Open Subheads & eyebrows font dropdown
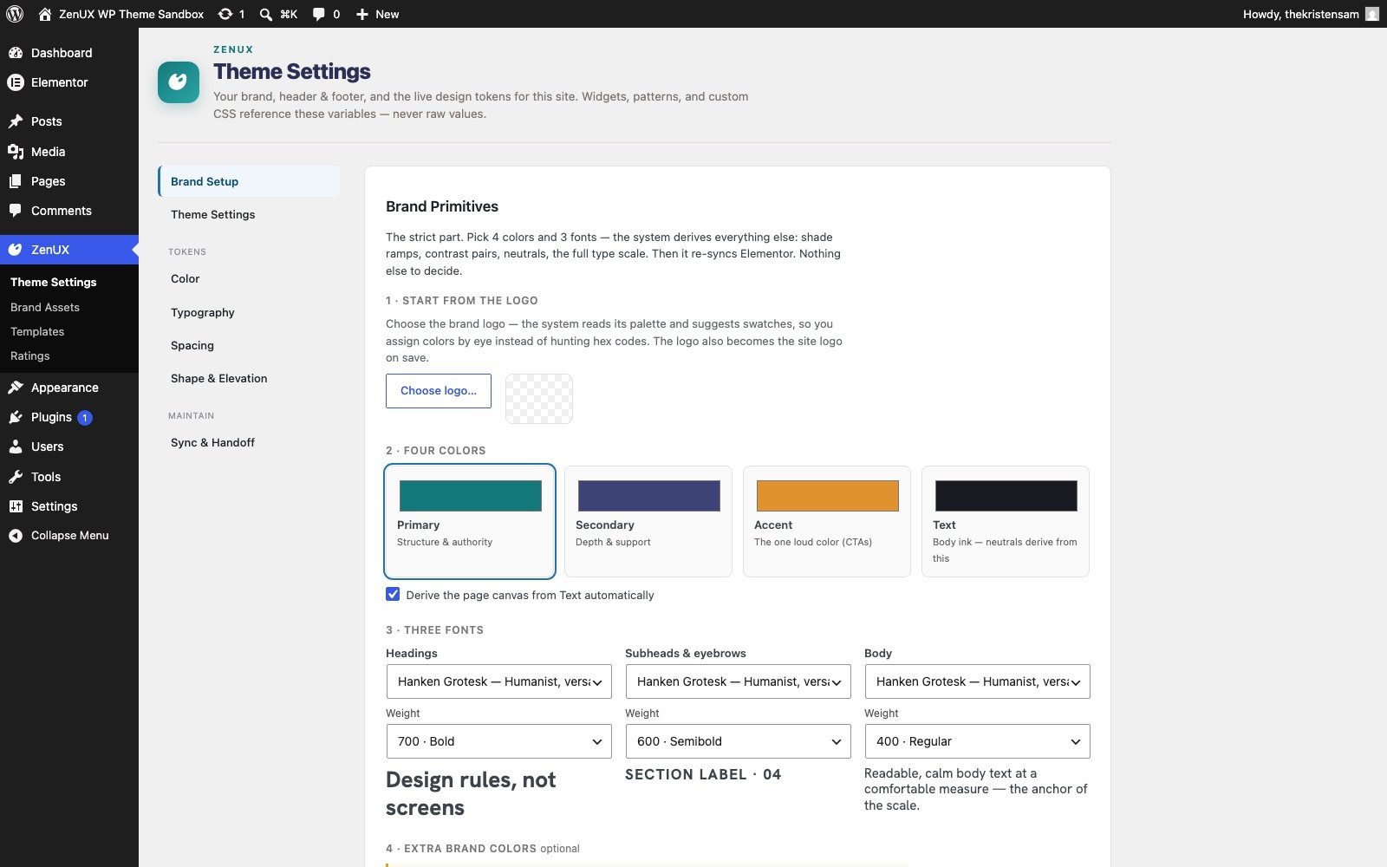Viewport: 1387px width, 867px height. tap(739, 681)
